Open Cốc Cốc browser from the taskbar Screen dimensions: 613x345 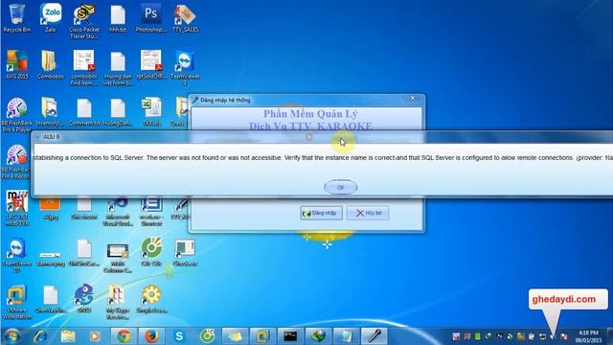pyautogui.click(x=207, y=336)
